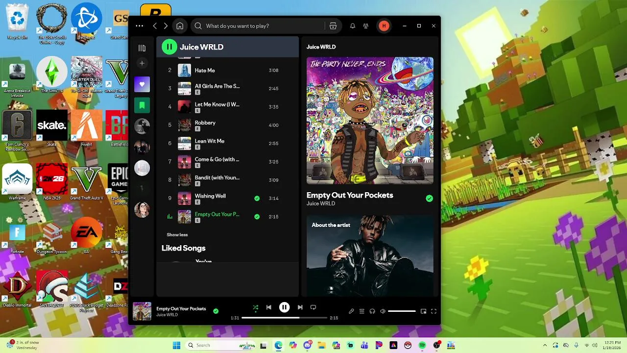
Task: Click Liked Songs section heading
Action: (184, 248)
